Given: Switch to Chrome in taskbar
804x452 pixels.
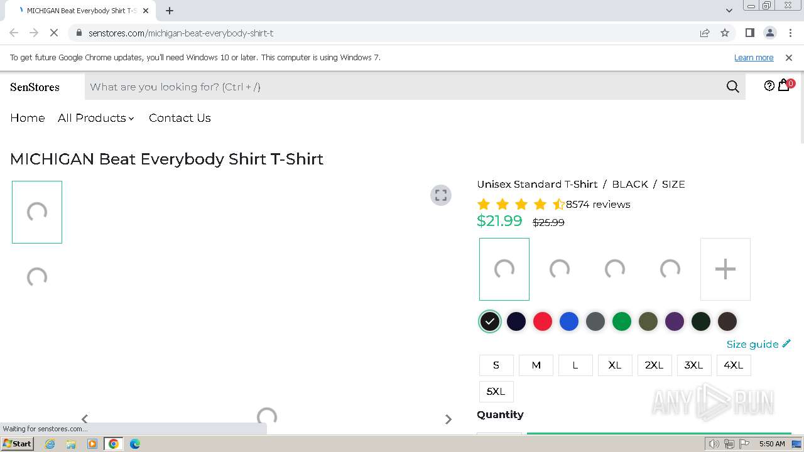Looking at the screenshot, I should (114, 444).
